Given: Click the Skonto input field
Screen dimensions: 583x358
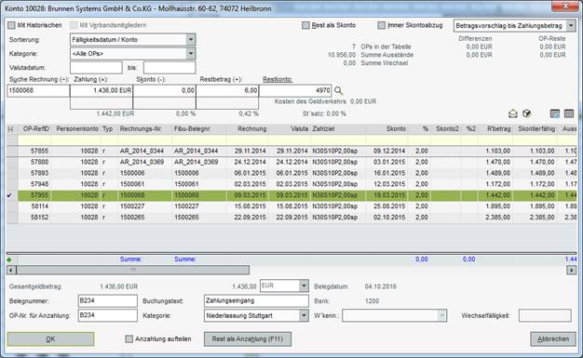Looking at the screenshot, I should tap(164, 90).
